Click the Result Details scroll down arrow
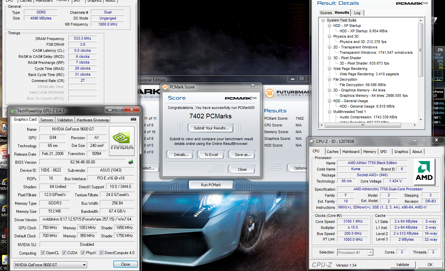 tap(421, 119)
